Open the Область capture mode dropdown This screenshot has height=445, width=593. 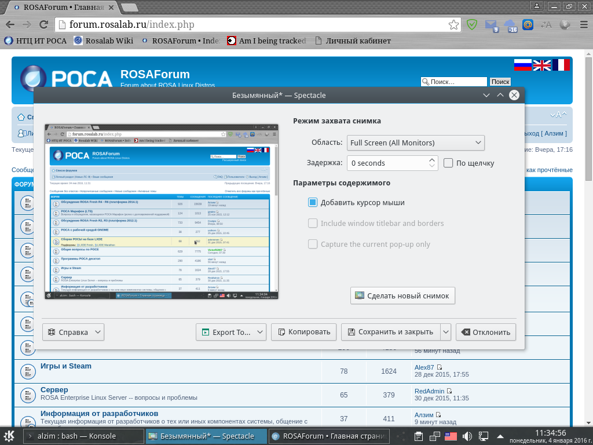pos(416,143)
